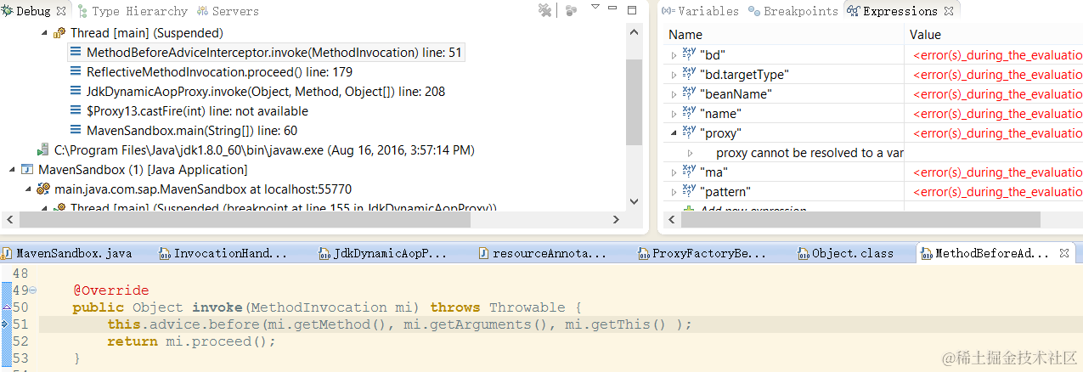Open the MavenSandbox.java editor tab
Viewport: 1083px width, 372px height.
tap(67, 253)
